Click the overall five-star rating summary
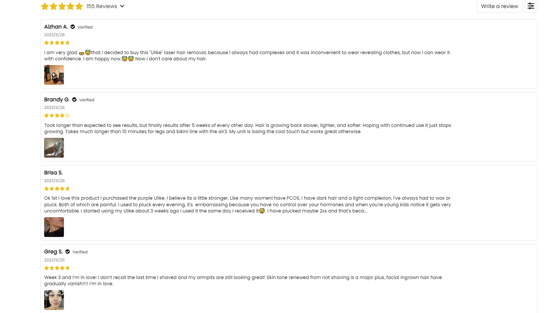 tap(62, 6)
